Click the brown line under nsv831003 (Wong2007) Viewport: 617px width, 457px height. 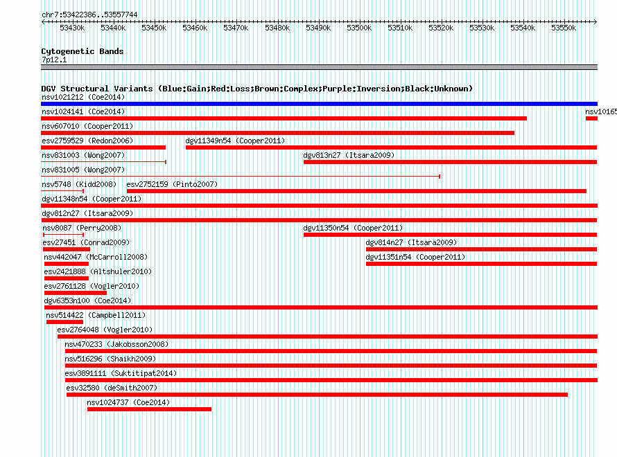point(103,162)
